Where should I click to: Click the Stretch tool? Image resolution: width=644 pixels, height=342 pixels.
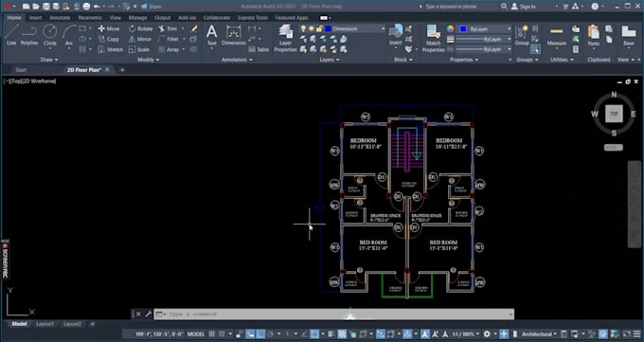click(x=111, y=49)
